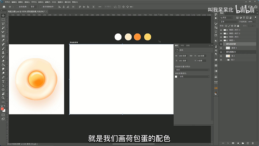Enable the 显示变换控件 checkbox
Viewport: 259px width, 146px height.
[x=40, y=7]
